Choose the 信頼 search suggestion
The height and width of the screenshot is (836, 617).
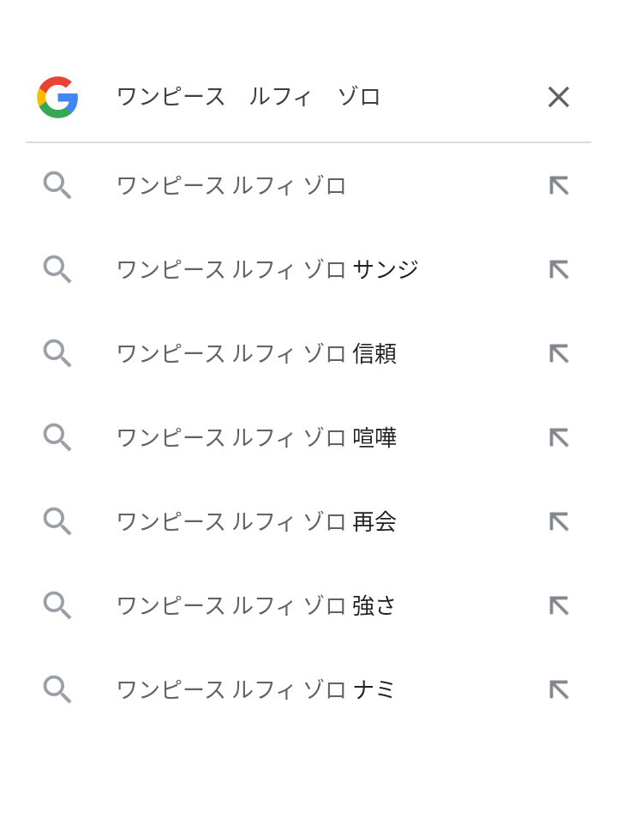point(308,353)
